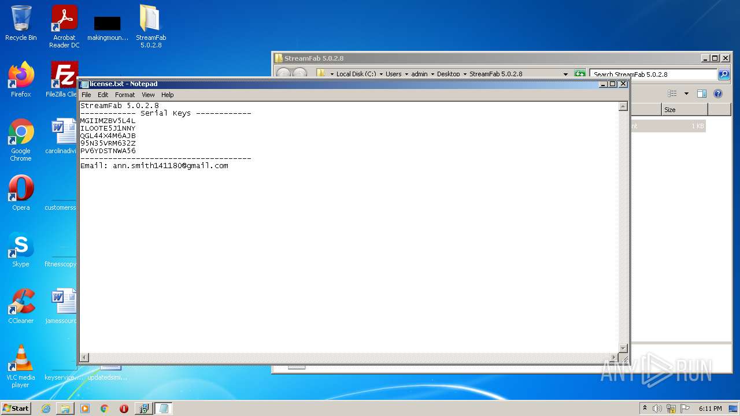This screenshot has width=740, height=416.
Task: Open the Recycle Bin desktop icon
Action: click(21, 23)
